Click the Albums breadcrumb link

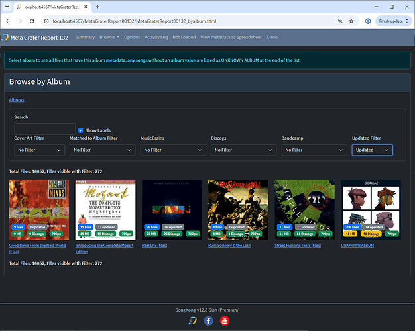click(x=17, y=100)
